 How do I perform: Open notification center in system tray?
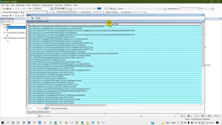click(x=217, y=123)
